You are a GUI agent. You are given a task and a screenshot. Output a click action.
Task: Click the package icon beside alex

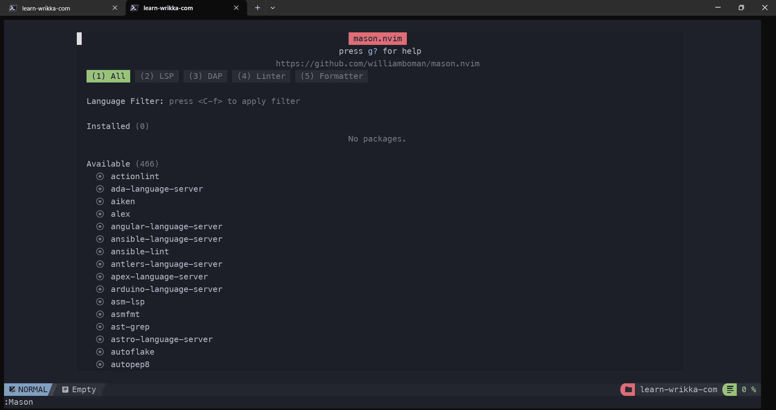100,214
